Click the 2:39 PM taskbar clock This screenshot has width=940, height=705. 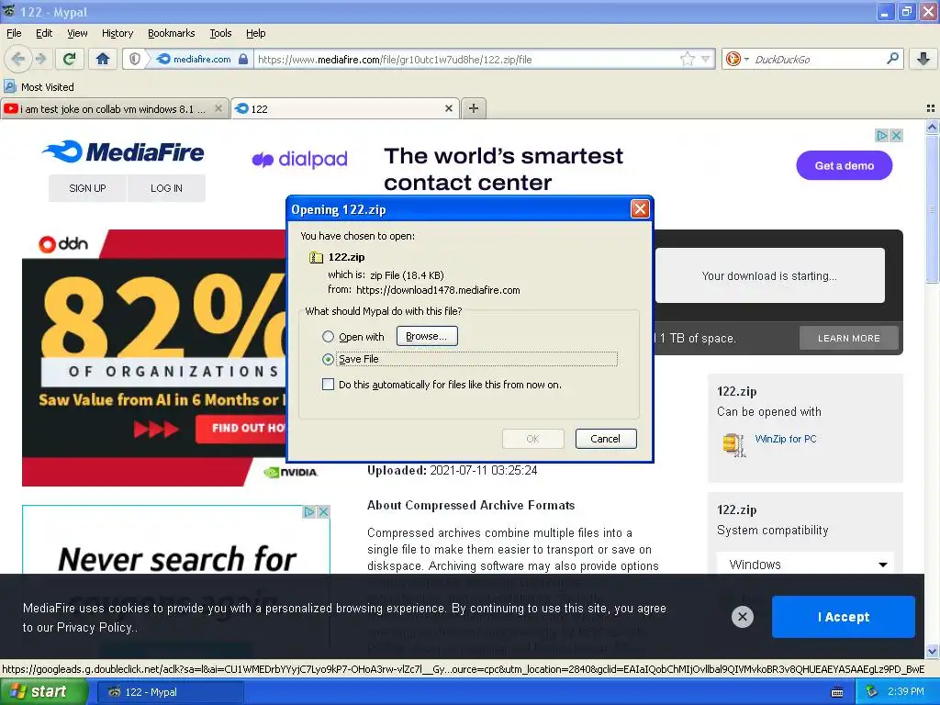tap(906, 692)
